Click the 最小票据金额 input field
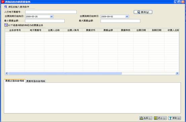 [x=45, y=21]
